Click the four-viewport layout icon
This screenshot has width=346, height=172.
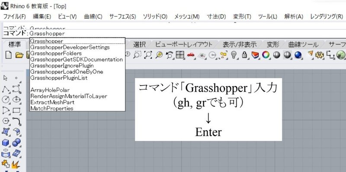click(x=180, y=55)
